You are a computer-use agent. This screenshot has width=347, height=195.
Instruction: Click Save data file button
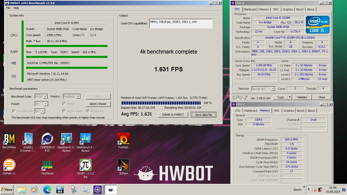pos(203,115)
